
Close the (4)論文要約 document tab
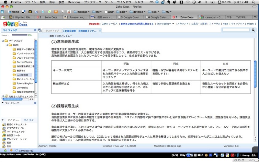tap(100, 30)
